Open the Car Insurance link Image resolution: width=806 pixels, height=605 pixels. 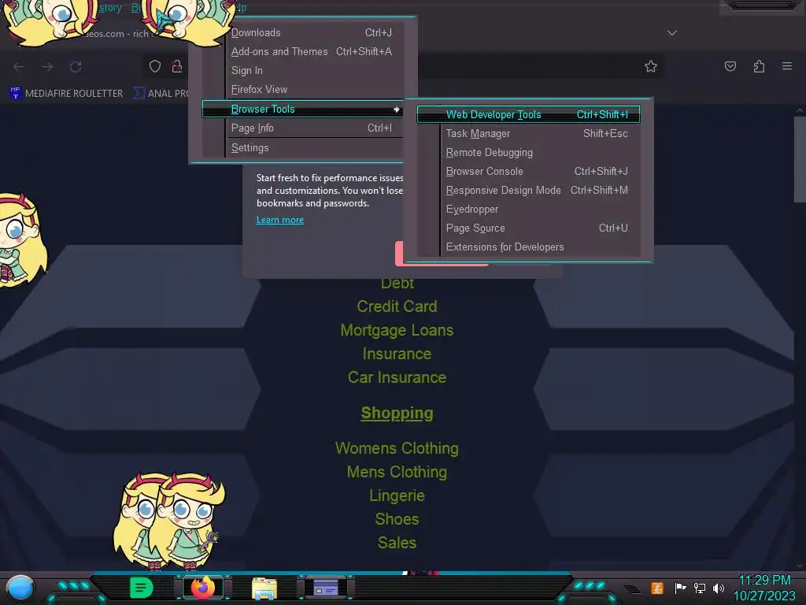tap(397, 377)
